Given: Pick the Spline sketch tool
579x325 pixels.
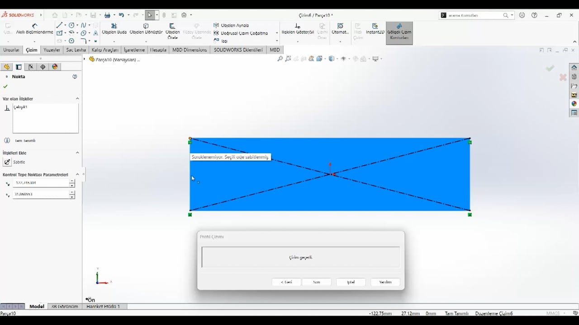Looking at the screenshot, I should click(x=83, y=25).
